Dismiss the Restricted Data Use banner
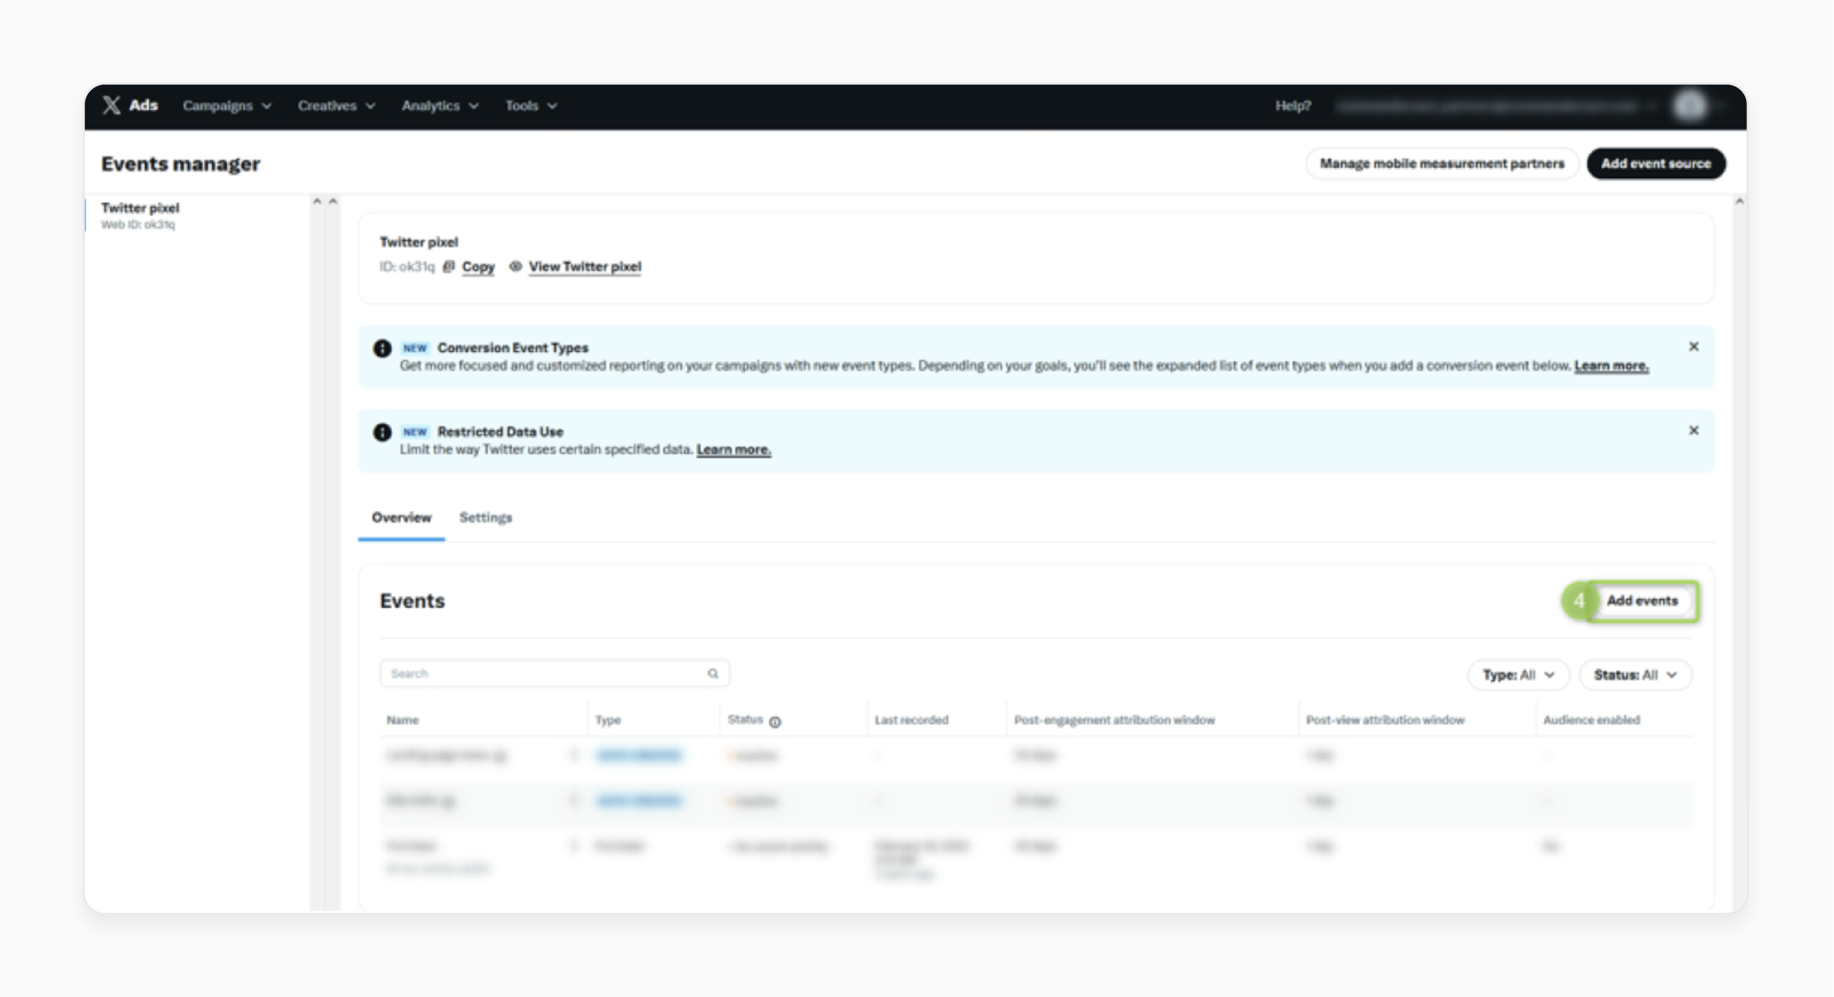 pos(1694,430)
